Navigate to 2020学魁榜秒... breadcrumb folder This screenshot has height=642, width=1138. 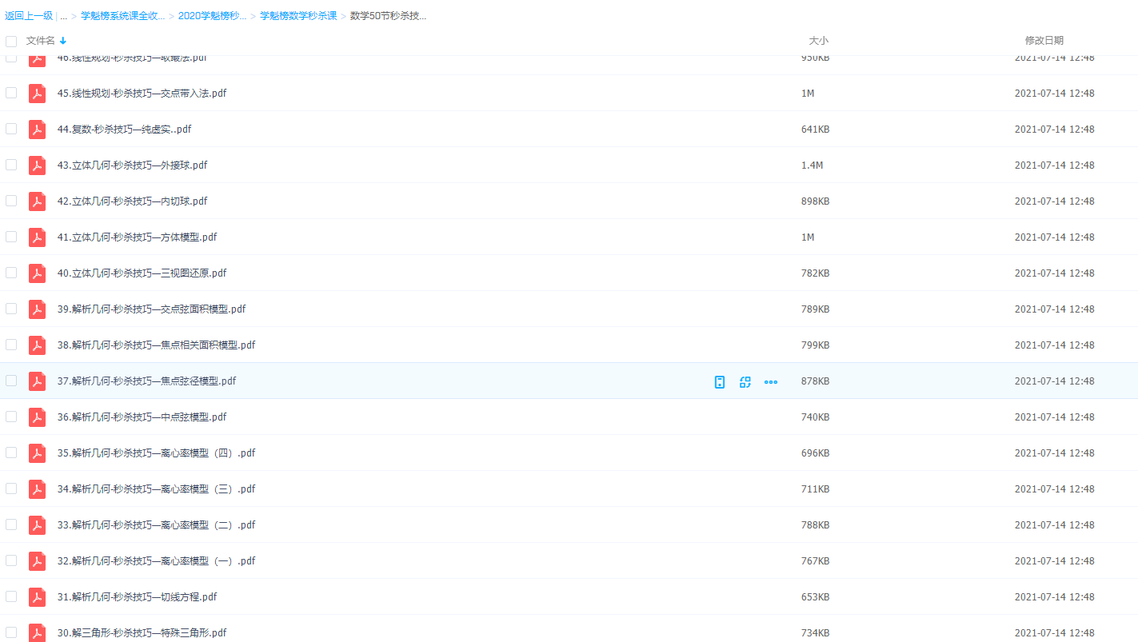(212, 16)
